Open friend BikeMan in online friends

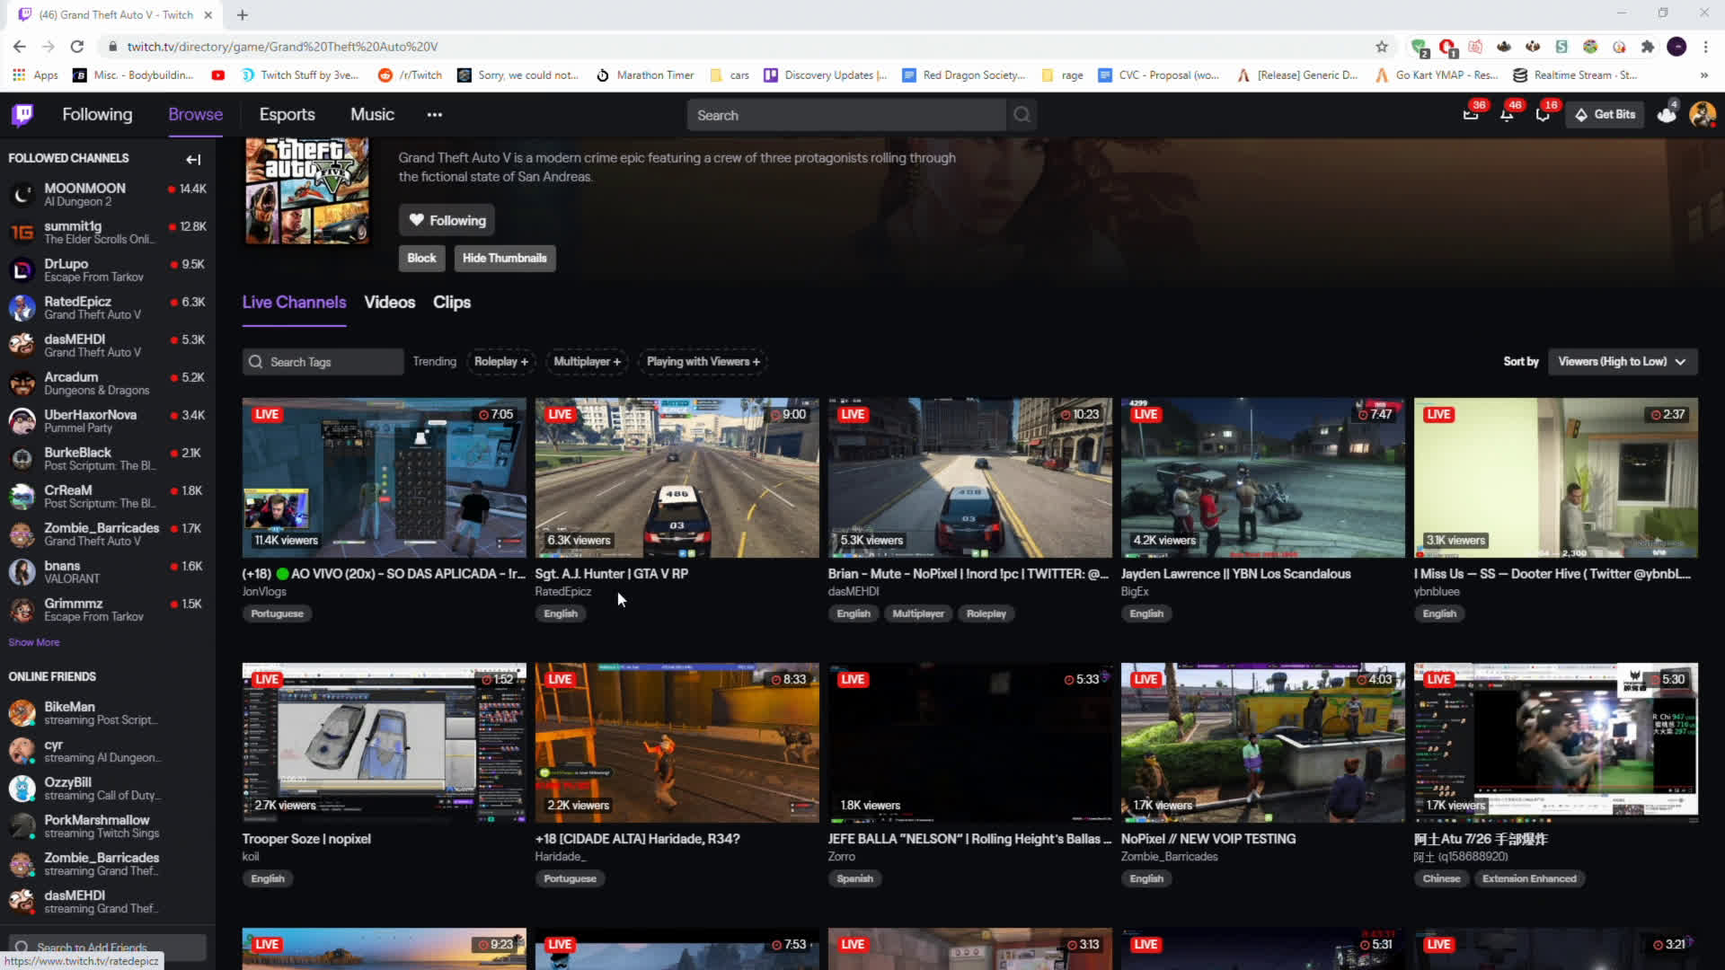pos(108,713)
